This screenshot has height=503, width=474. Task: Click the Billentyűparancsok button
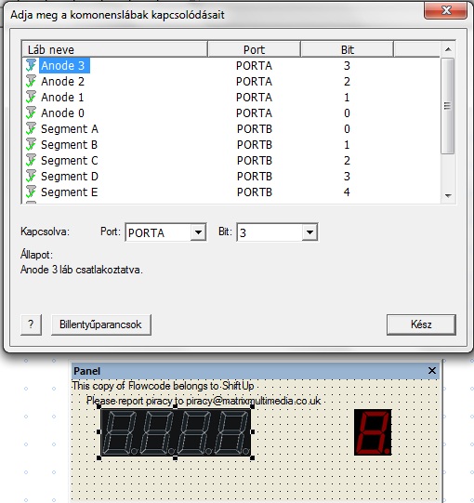[101, 324]
